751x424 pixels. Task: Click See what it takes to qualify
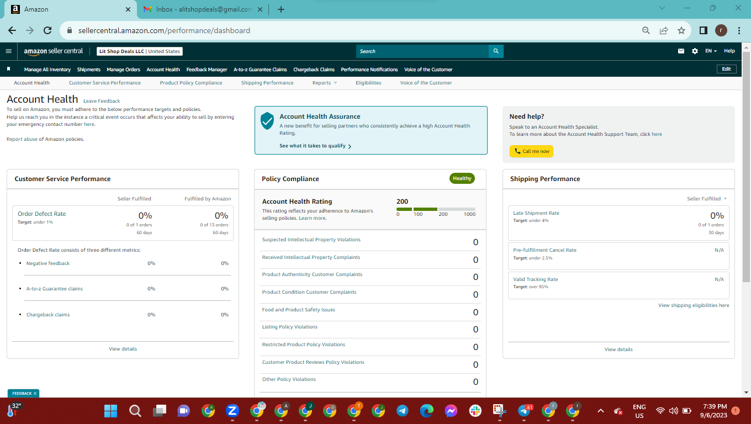[x=315, y=146]
